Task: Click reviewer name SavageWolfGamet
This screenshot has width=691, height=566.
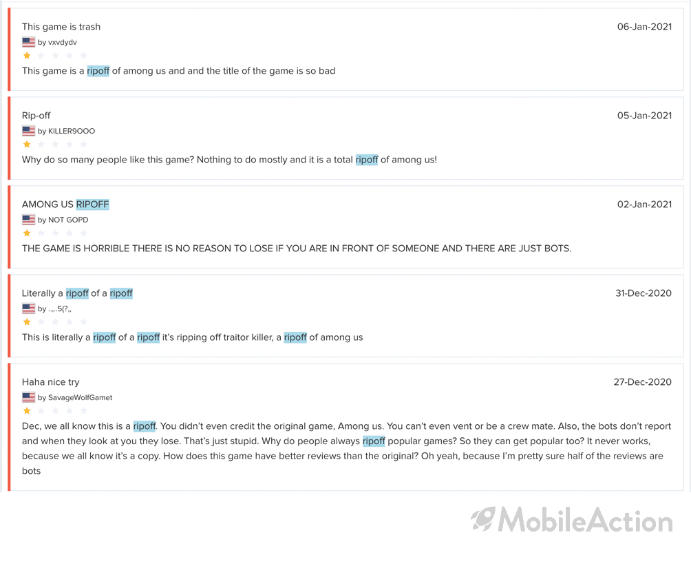Action: tap(81, 397)
